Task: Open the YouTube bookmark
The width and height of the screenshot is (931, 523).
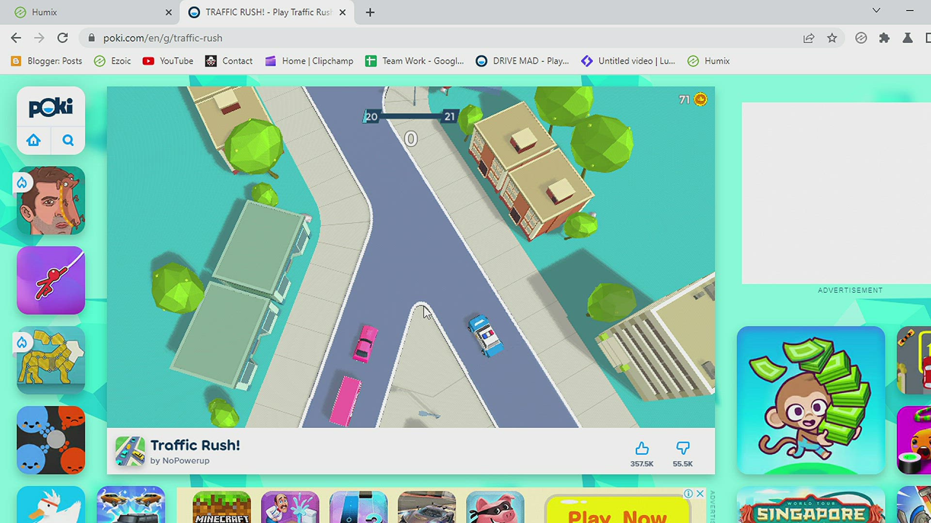Action: click(x=168, y=61)
